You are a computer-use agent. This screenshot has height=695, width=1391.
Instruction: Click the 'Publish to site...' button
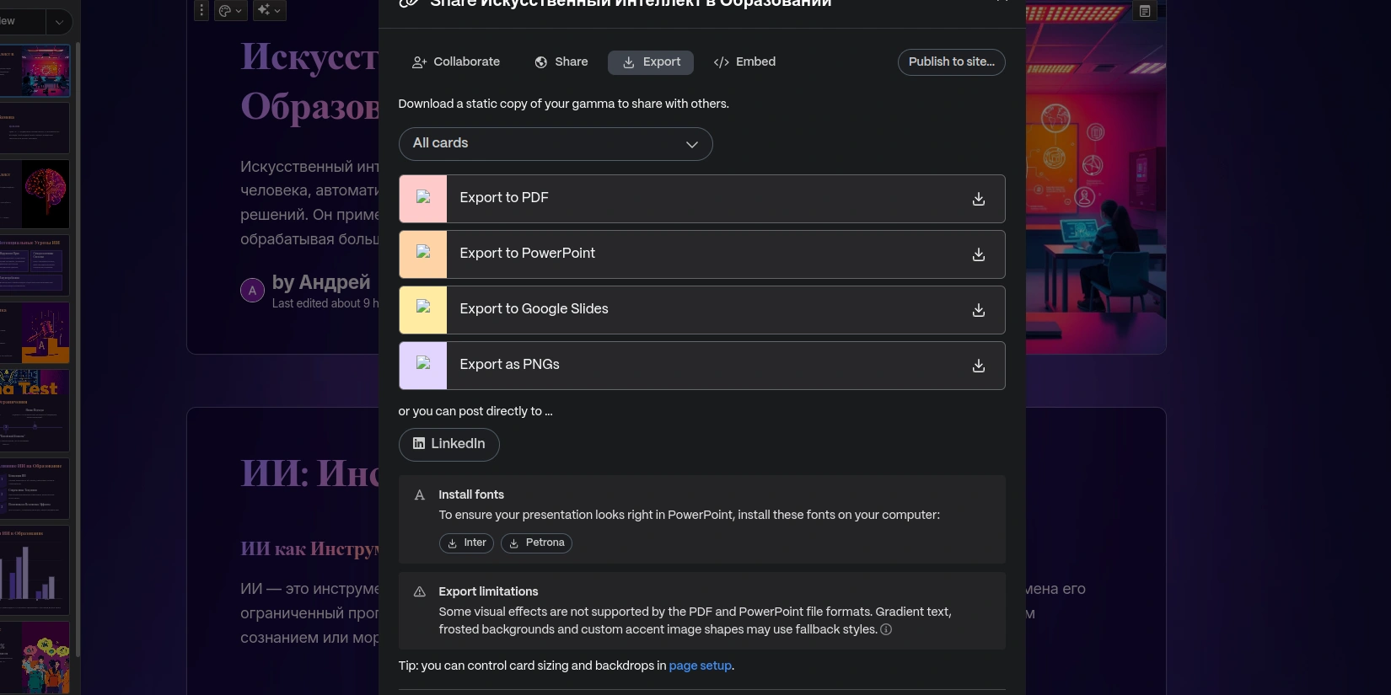951,62
